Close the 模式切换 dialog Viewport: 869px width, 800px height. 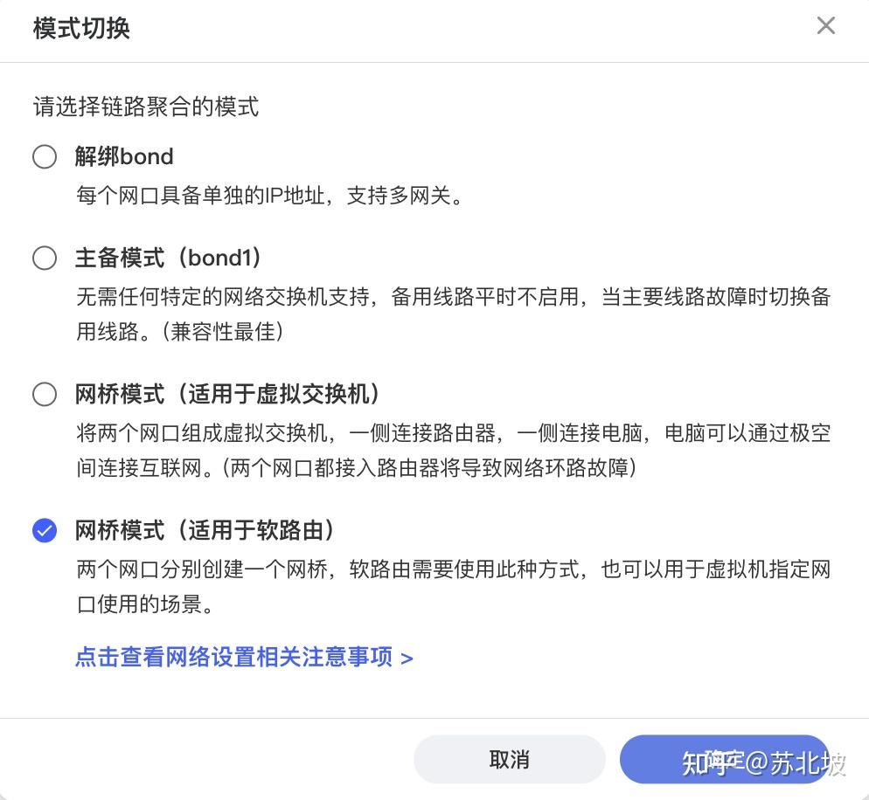tap(825, 25)
